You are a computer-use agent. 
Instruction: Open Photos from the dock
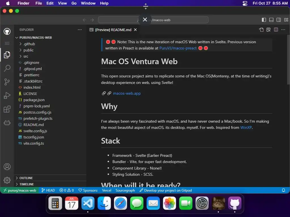point(169,203)
